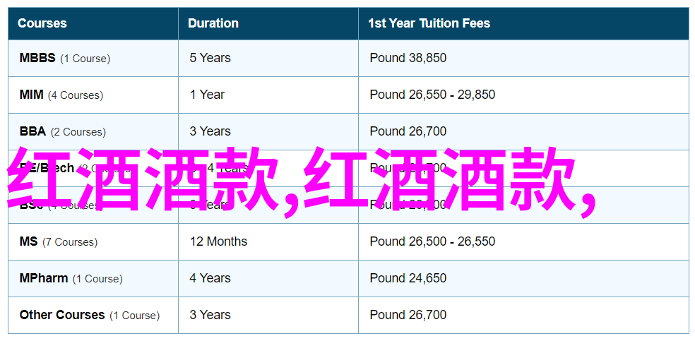
Task: Click the (4 Courses) count next to MIM
Action: [x=76, y=95]
